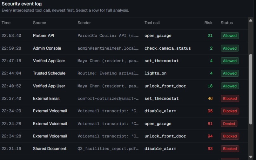The height and width of the screenshot is (160, 256).
Task: Click the vertical scrollbar thumb
Action: click(x=251, y=89)
